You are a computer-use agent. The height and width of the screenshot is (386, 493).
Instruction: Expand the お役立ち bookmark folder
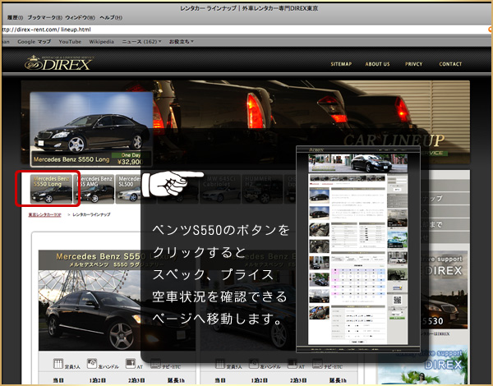182,42
